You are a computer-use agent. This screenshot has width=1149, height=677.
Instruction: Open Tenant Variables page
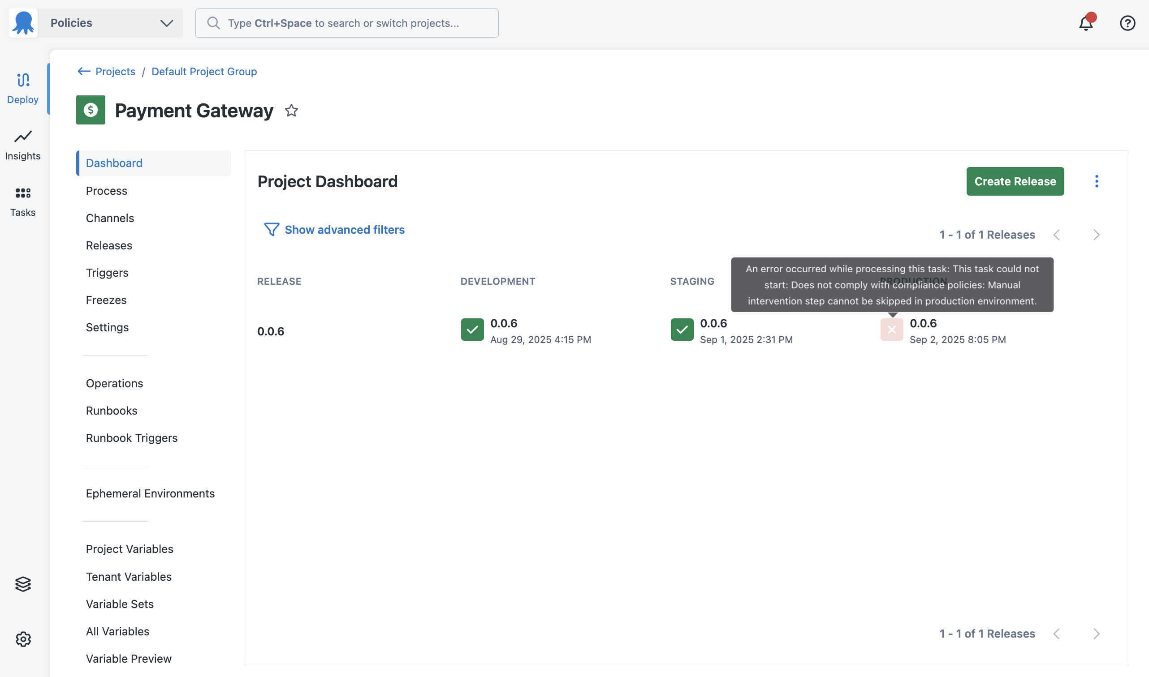[129, 577]
